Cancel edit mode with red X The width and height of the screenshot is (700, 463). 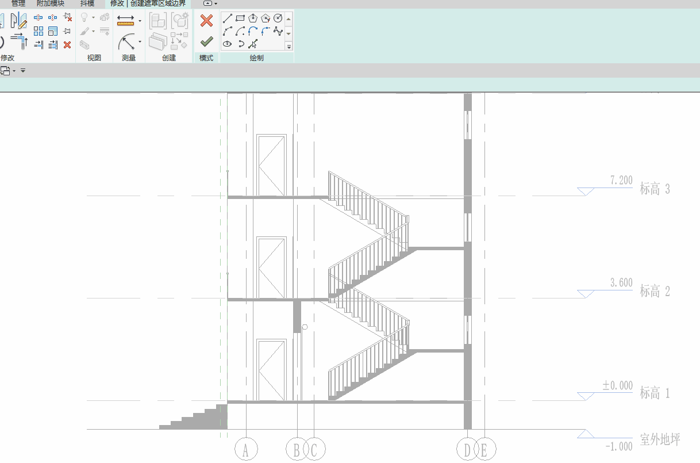coord(206,21)
